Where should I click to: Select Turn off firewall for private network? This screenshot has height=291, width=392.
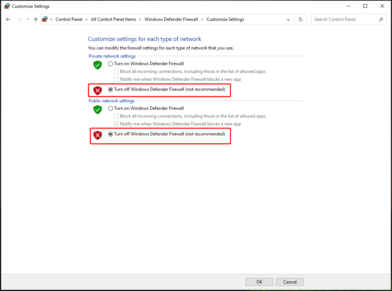pos(110,89)
